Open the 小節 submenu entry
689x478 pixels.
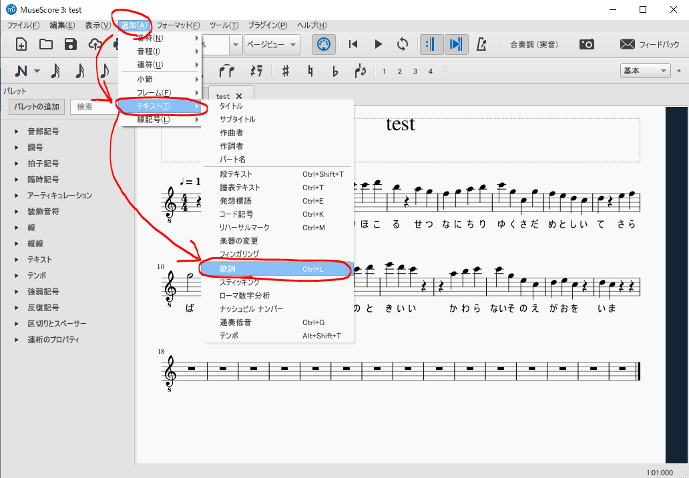click(x=160, y=79)
